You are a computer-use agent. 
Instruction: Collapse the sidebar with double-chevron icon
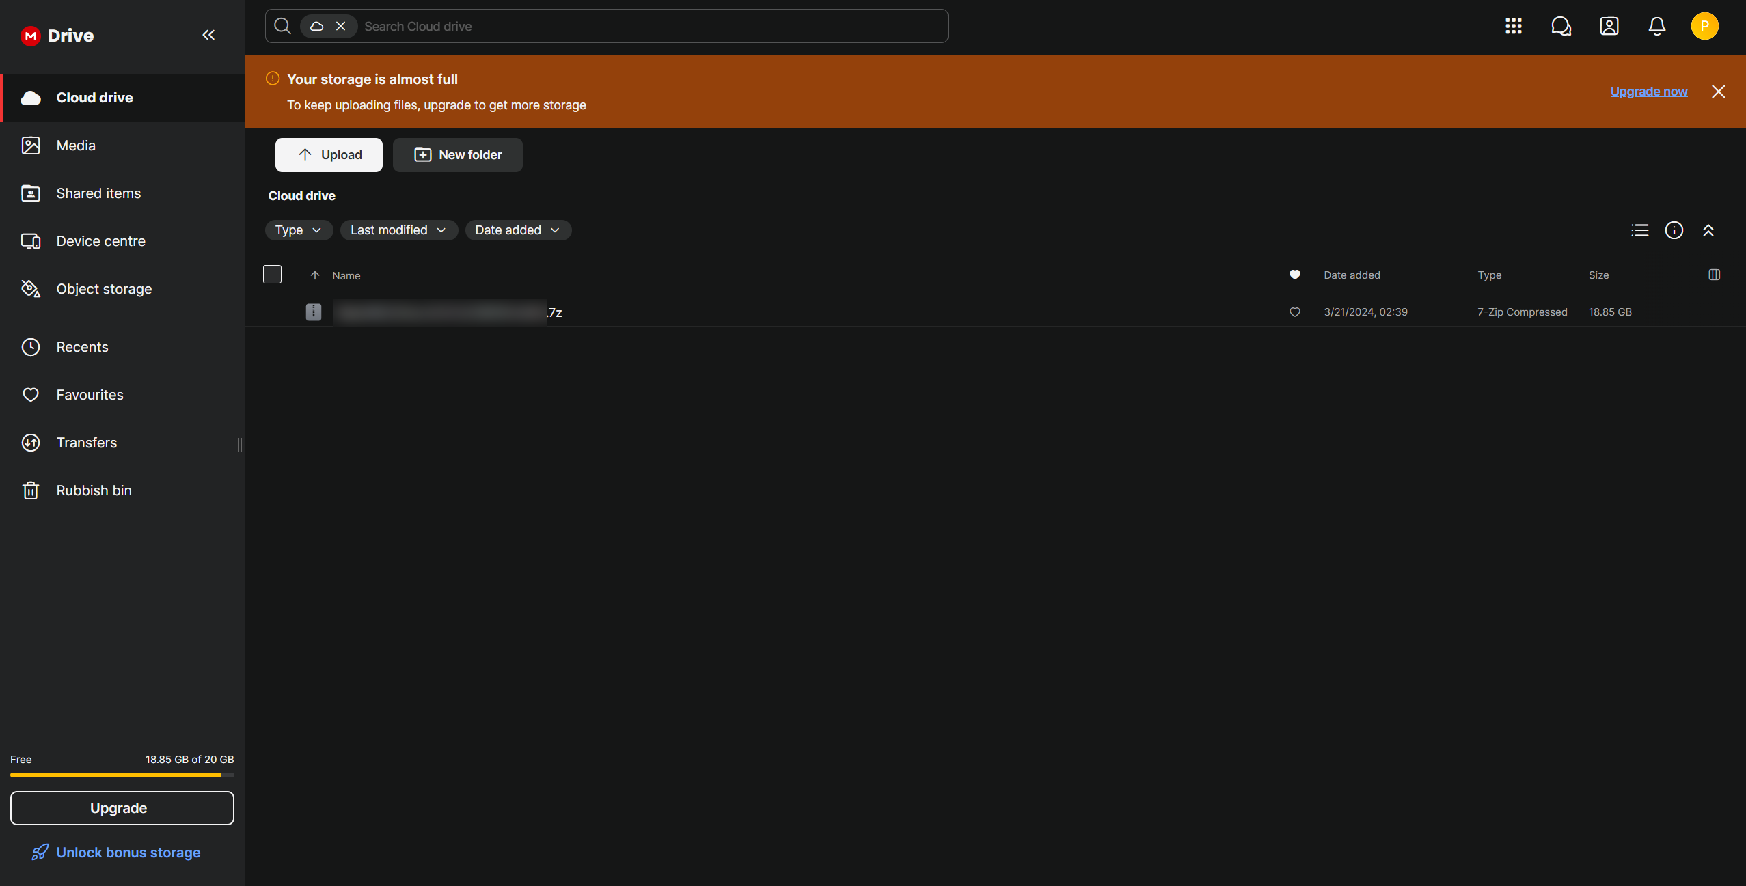point(208,35)
